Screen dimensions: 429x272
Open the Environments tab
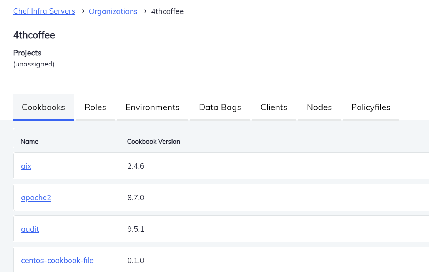pos(153,107)
